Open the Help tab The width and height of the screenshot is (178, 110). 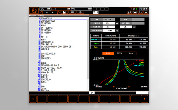tap(130, 53)
